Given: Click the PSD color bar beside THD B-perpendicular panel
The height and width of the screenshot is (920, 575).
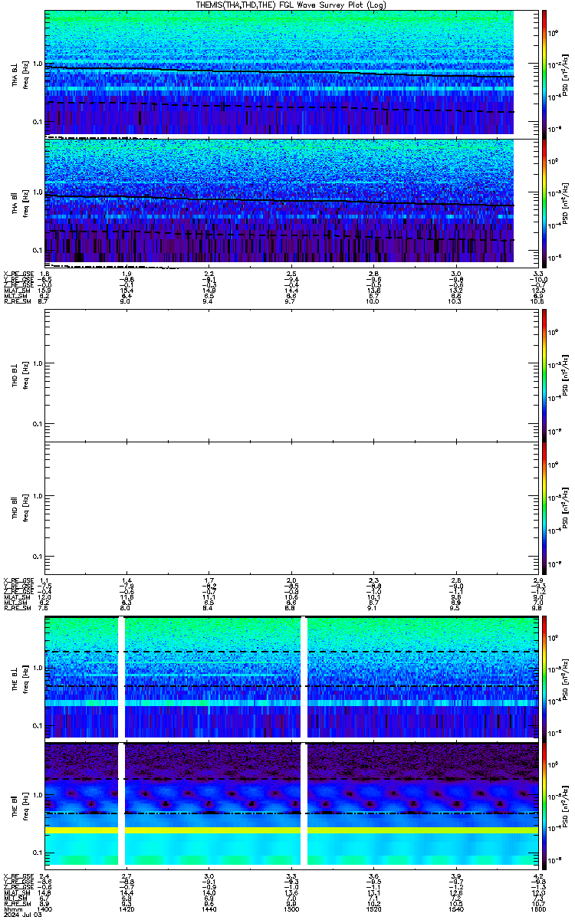Looking at the screenshot, I should [x=544, y=374].
